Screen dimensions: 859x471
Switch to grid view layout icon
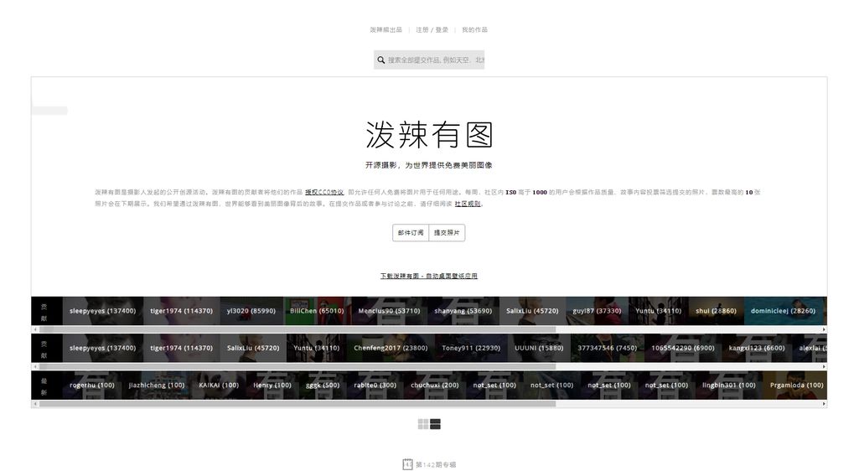tap(423, 424)
